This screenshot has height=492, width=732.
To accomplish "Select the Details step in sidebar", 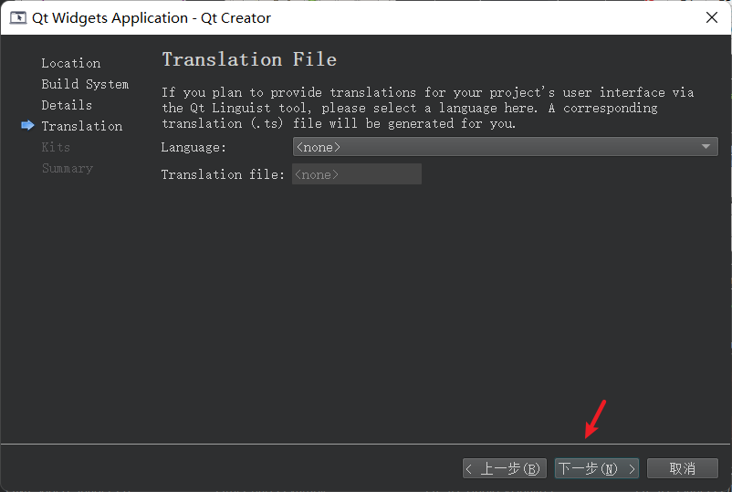I will coord(67,105).
